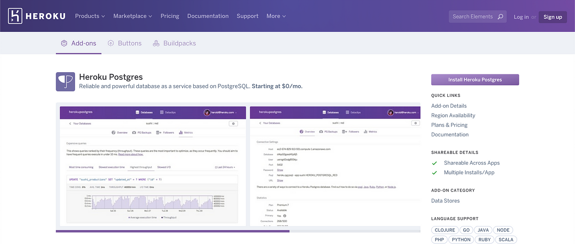The height and width of the screenshot is (244, 575).
Task: Click the Shareable Across Apps text
Action: coord(472,163)
